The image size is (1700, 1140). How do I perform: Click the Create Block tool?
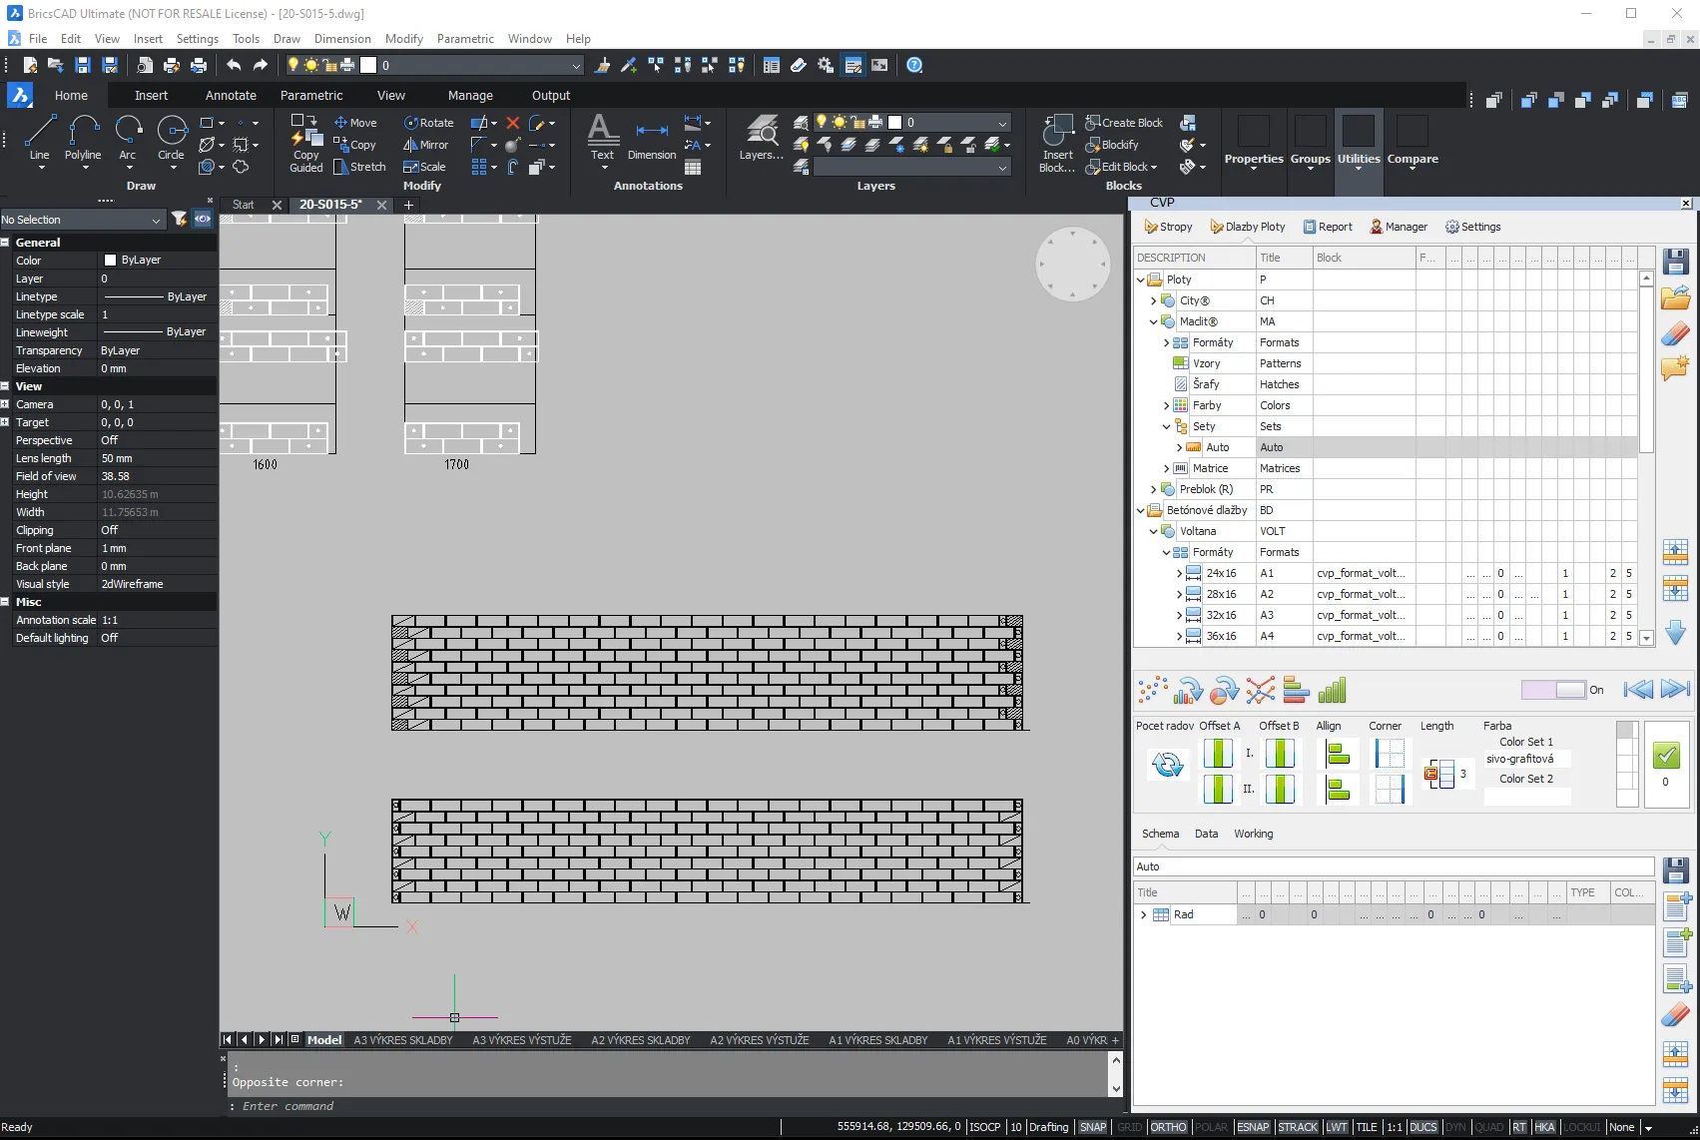click(x=1124, y=123)
